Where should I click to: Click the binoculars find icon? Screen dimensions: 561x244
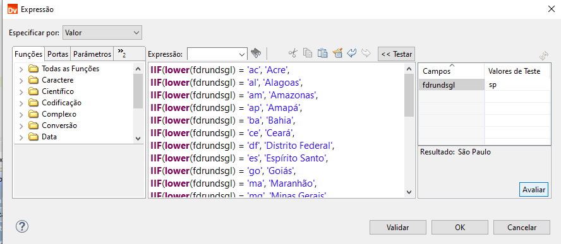tap(255, 54)
